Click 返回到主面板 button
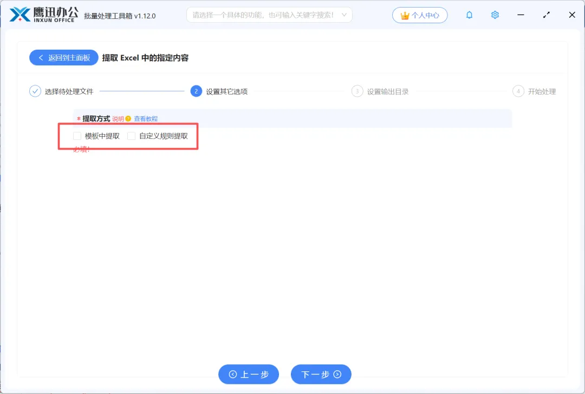This screenshot has width=585, height=394. 64,58
